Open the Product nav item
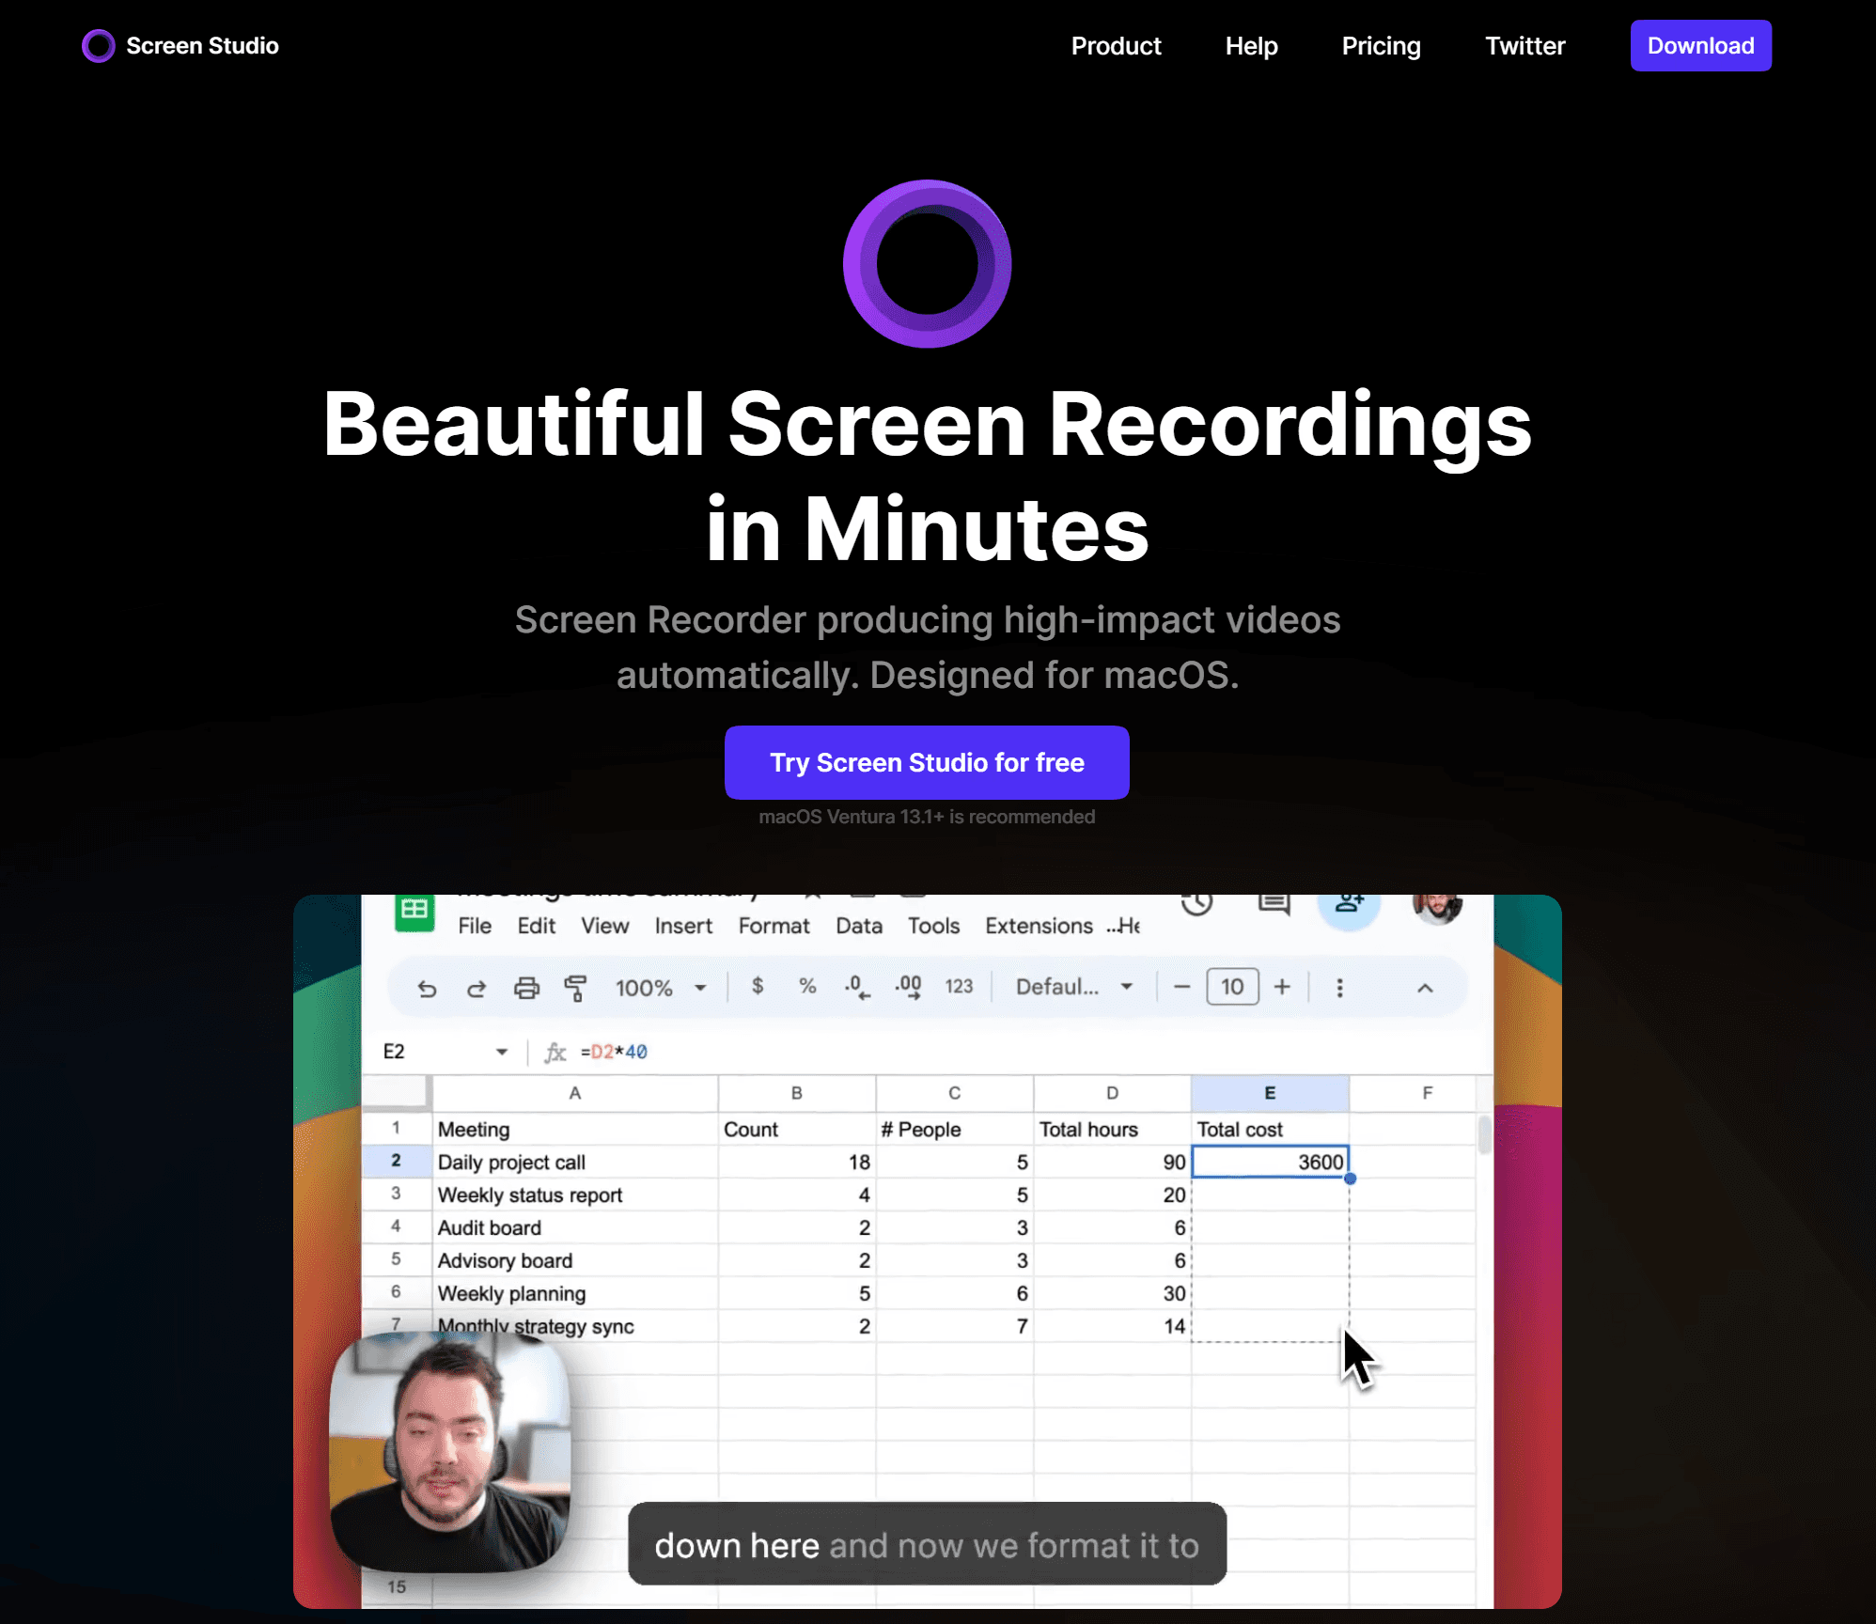Viewport: 1876px width, 1624px height. pos(1116,45)
